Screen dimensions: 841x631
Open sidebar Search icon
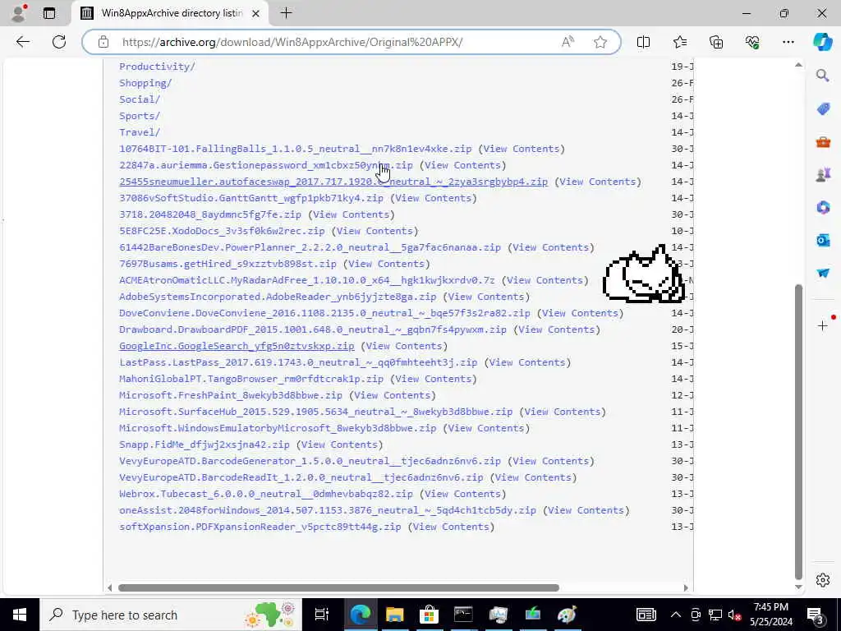(x=823, y=76)
